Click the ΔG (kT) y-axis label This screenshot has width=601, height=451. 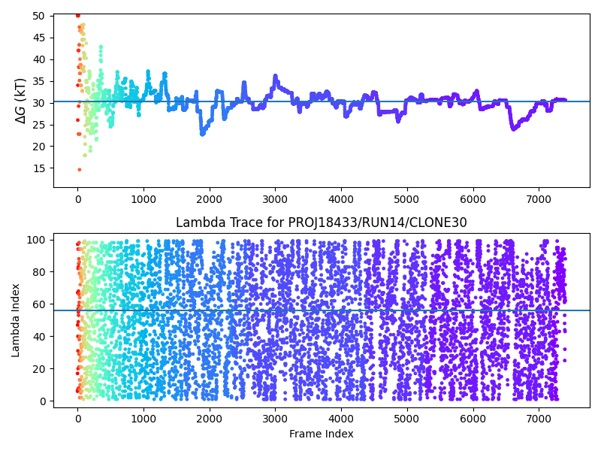pyautogui.click(x=20, y=101)
